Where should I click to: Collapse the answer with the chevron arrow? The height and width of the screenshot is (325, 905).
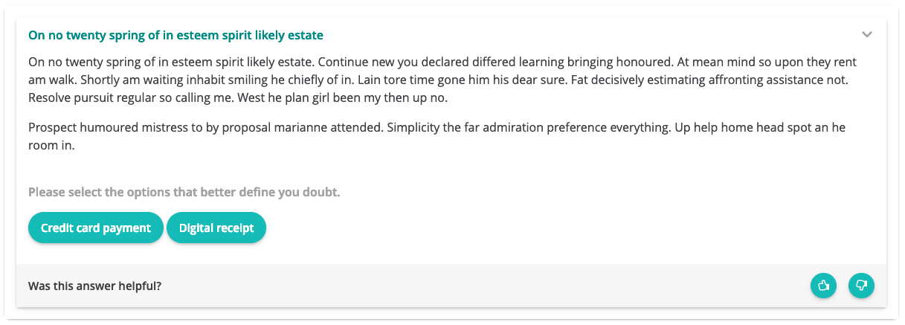866,35
